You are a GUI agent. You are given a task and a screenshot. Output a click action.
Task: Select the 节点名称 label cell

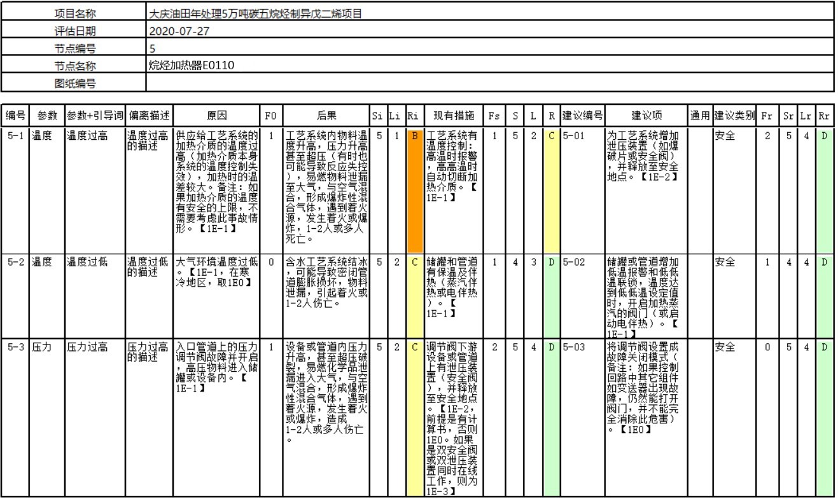coord(74,65)
